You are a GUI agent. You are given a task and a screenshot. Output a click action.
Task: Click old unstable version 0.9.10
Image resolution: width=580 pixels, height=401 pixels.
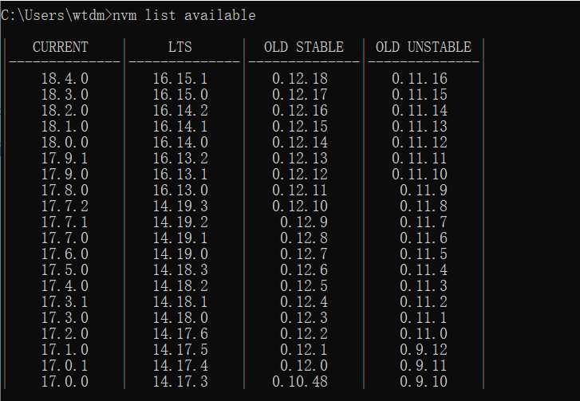pos(424,381)
